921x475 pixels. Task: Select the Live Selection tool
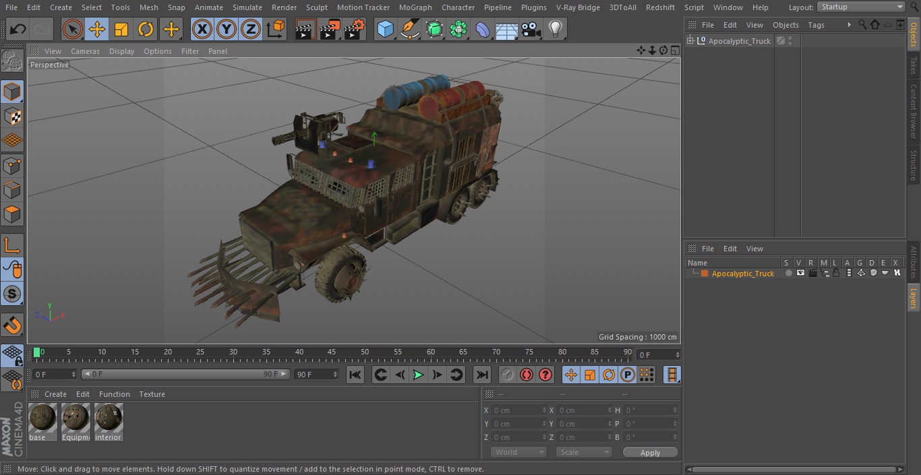coord(73,30)
